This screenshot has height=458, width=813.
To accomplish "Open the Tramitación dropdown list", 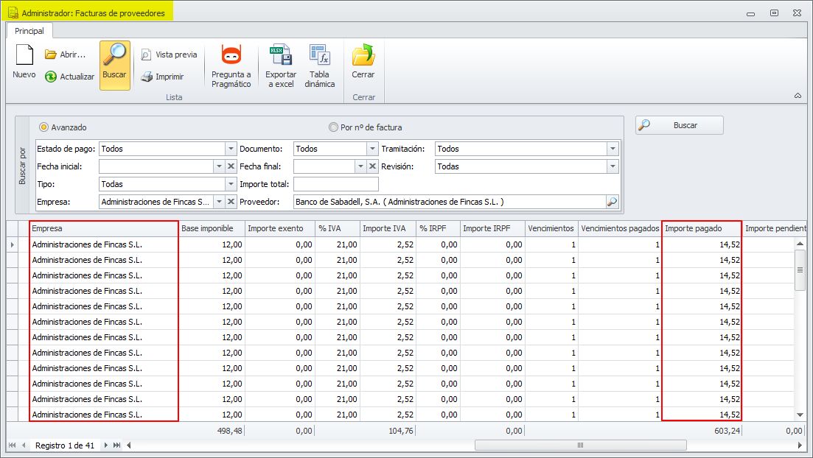I will tap(613, 149).
